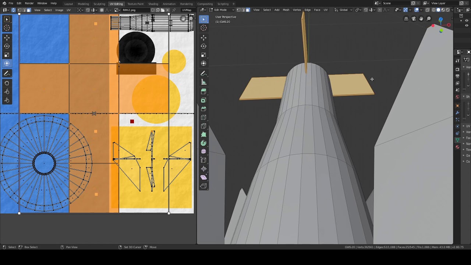The width and height of the screenshot is (471, 265).
Task: Click the viewport zoom magnifier icon
Action: tap(429, 19)
